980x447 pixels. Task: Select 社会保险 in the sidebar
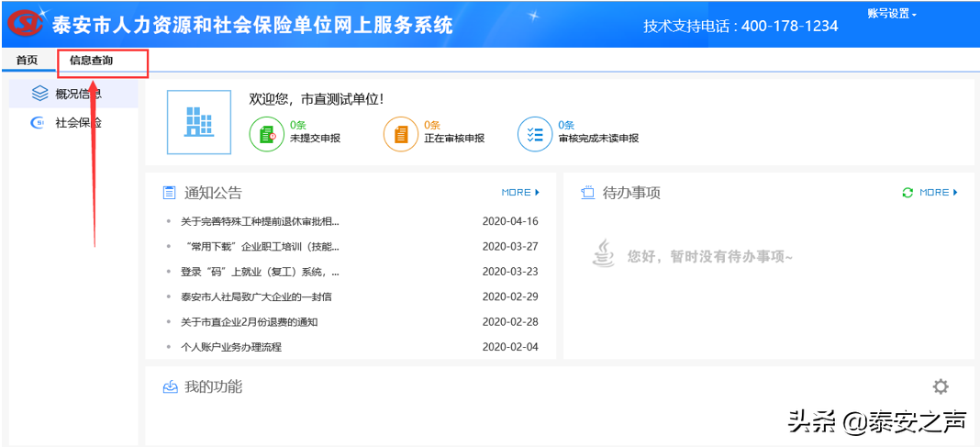(73, 122)
